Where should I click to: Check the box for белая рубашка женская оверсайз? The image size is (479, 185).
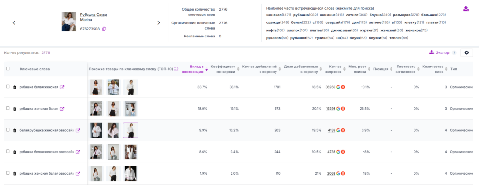7,130
